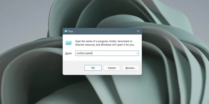209x104 pixels.
Task: Click the large Run icon beside description
Action: pyautogui.click(x=68, y=43)
